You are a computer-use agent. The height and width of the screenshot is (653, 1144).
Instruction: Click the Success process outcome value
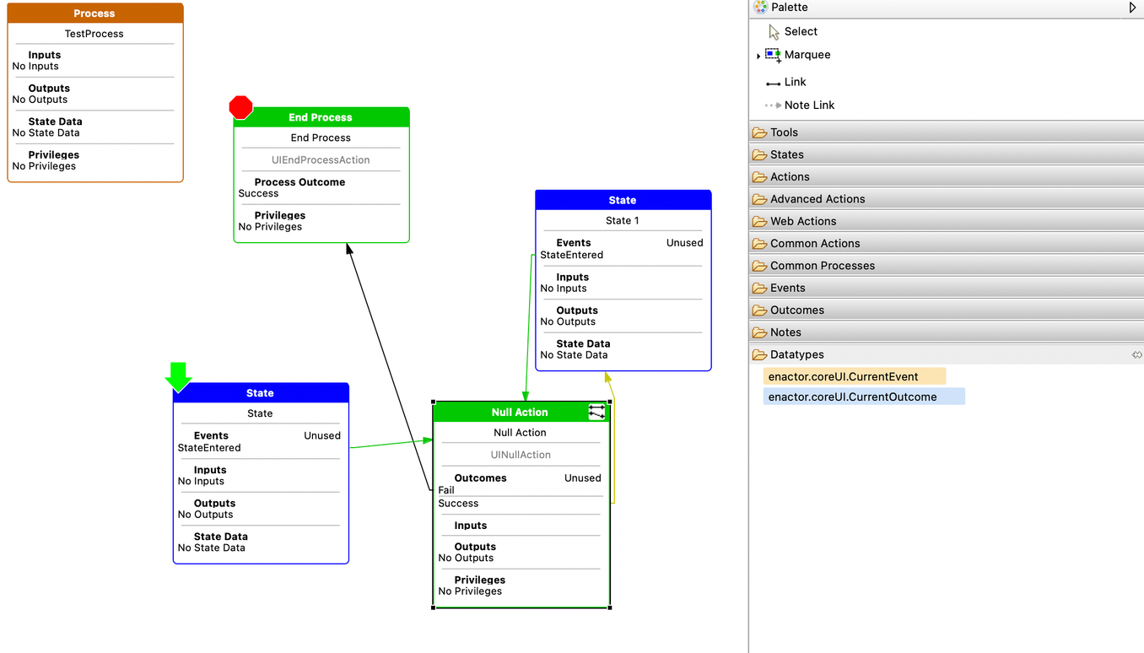click(258, 193)
